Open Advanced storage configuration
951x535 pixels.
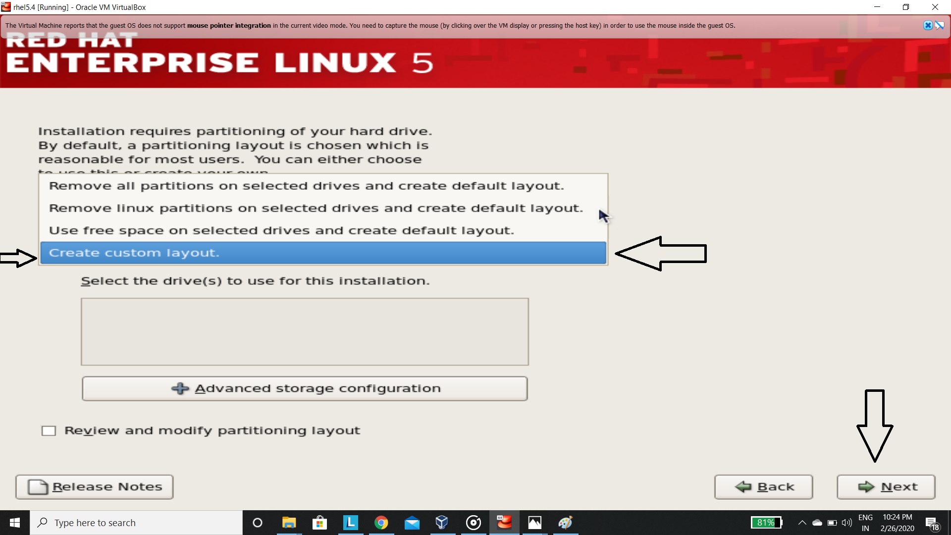(305, 388)
